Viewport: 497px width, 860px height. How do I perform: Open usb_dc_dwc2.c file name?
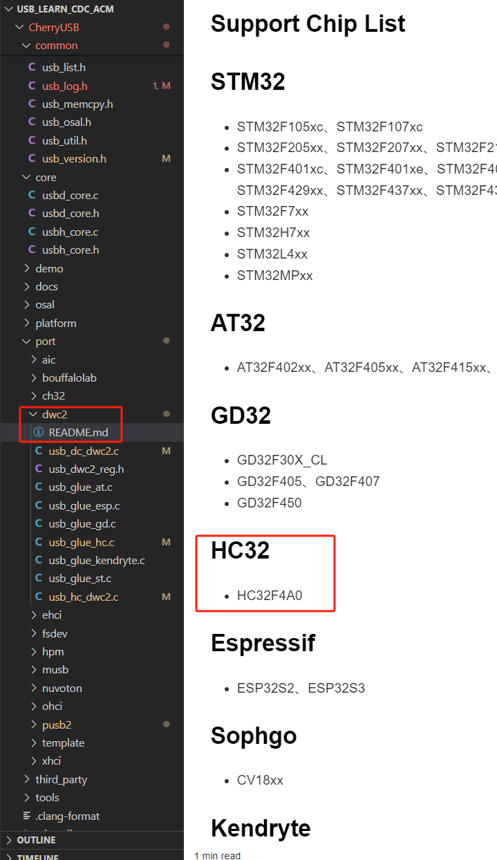point(84,451)
